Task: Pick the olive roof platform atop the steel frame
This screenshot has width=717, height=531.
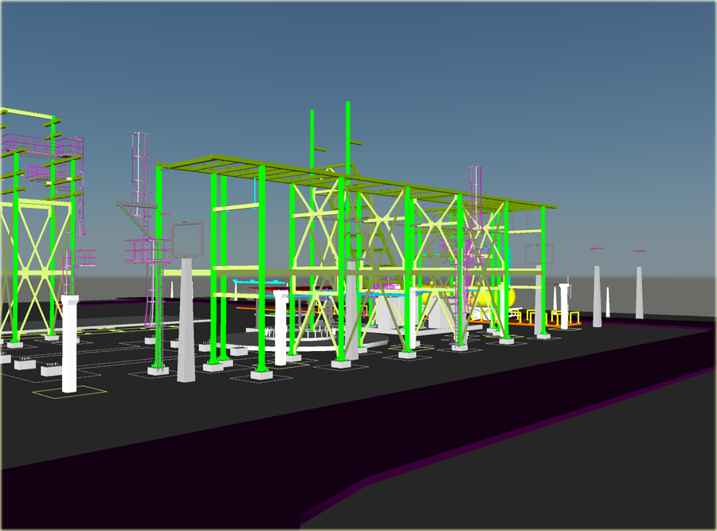Action: coord(357,182)
